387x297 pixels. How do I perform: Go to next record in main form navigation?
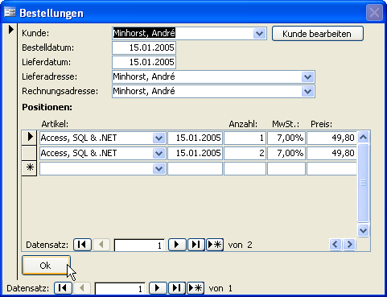(x=158, y=288)
